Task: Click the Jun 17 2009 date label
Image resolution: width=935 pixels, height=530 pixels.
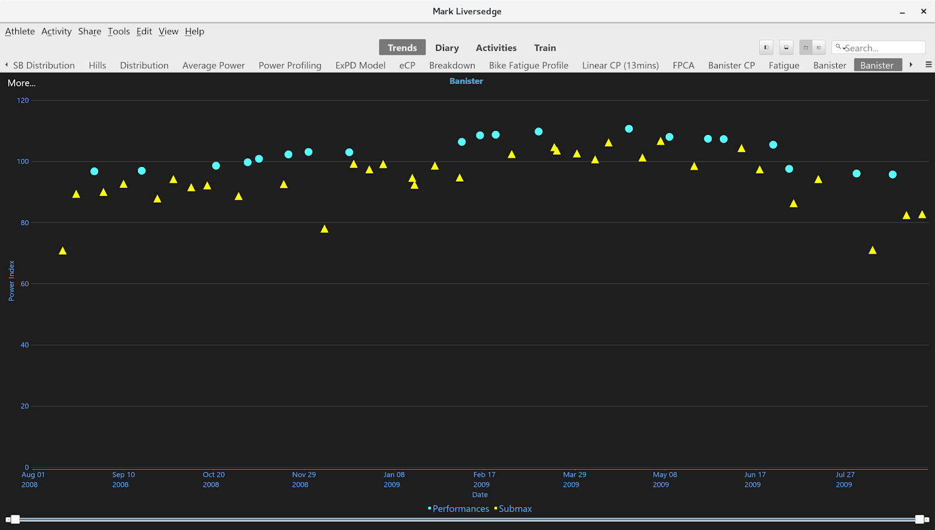Action: click(754, 479)
